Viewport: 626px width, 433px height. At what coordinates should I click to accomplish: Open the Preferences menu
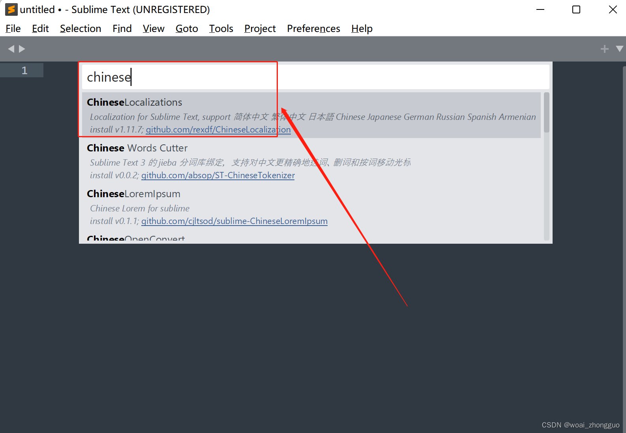[x=313, y=29]
